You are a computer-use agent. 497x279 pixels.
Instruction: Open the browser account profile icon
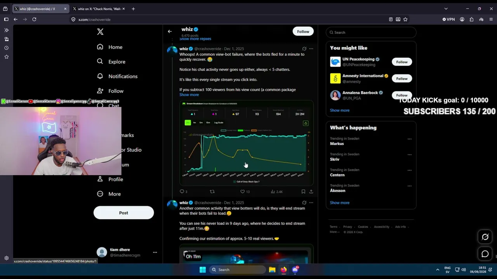tap(462, 19)
